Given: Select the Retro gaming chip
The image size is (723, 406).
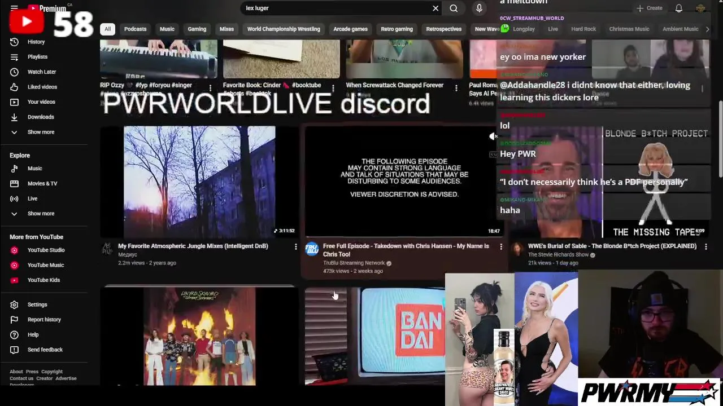Looking at the screenshot, I should (x=397, y=29).
